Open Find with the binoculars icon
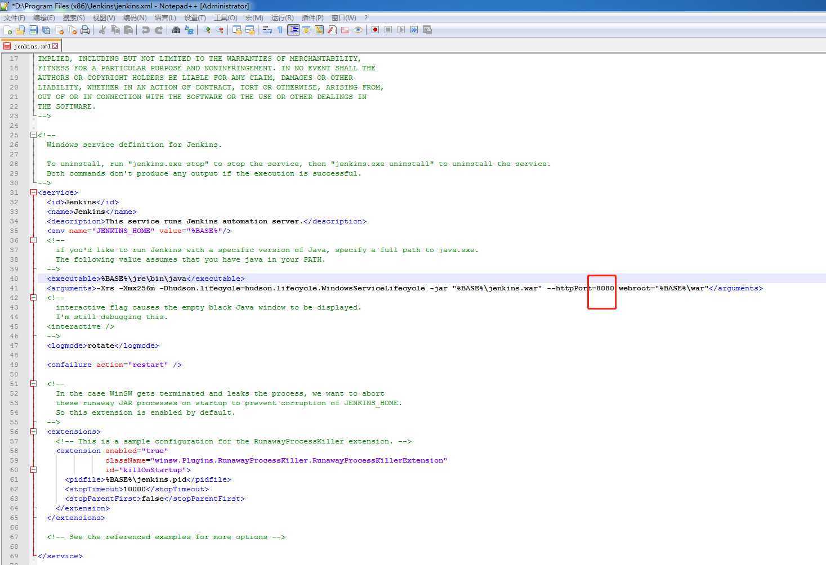The height and width of the screenshot is (565, 826). 176,30
